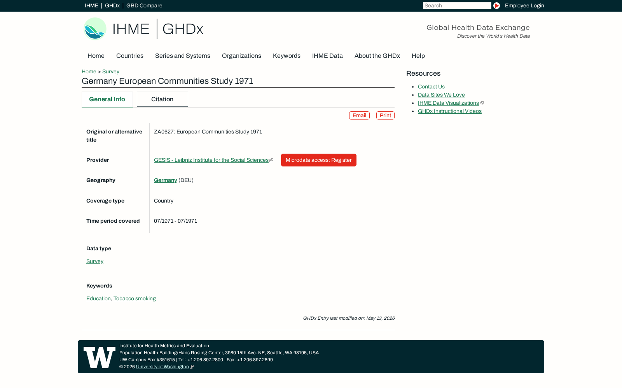Click the Home breadcrumb link

tap(89, 71)
